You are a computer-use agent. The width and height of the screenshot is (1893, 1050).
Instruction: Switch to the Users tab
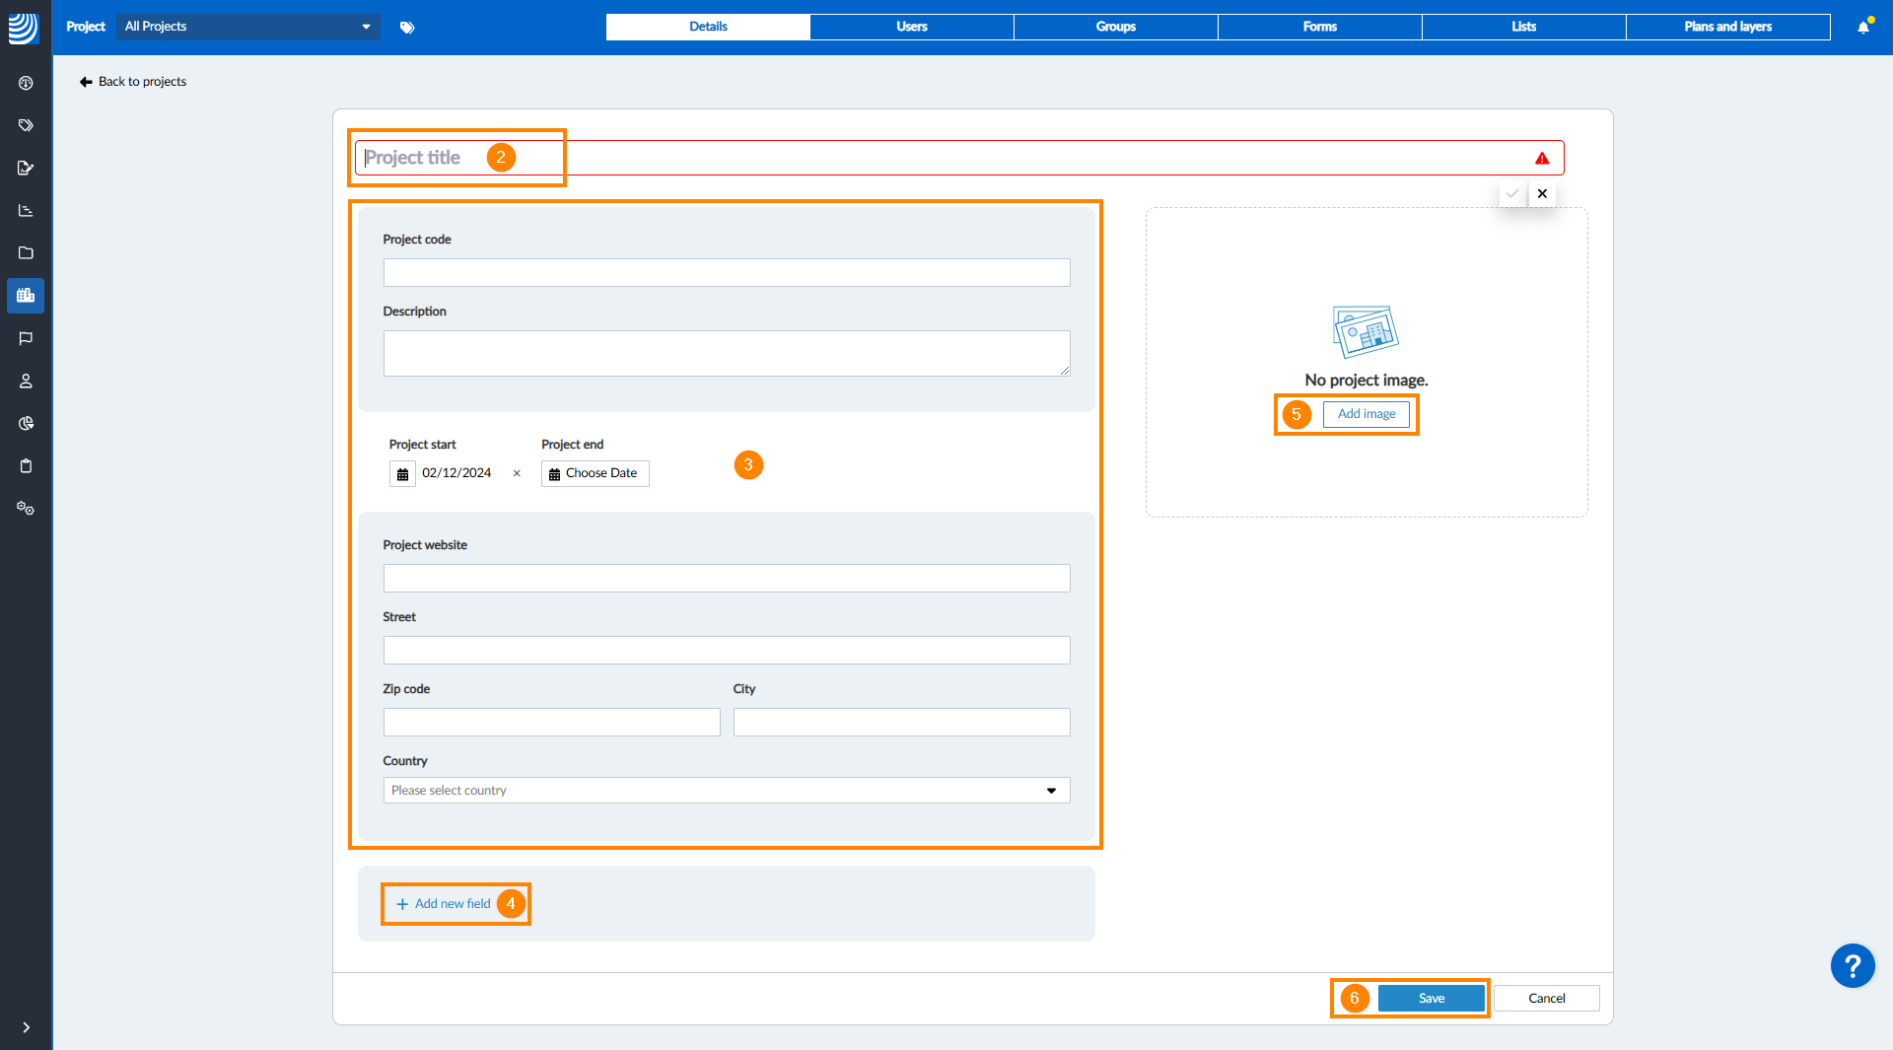coord(911,27)
